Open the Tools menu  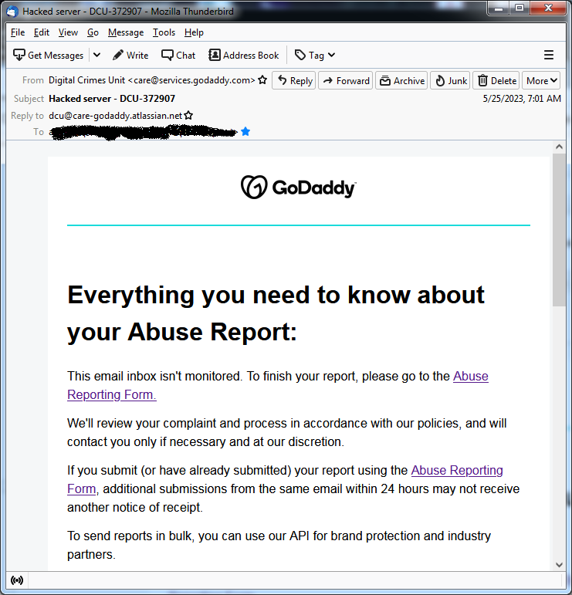pos(164,32)
